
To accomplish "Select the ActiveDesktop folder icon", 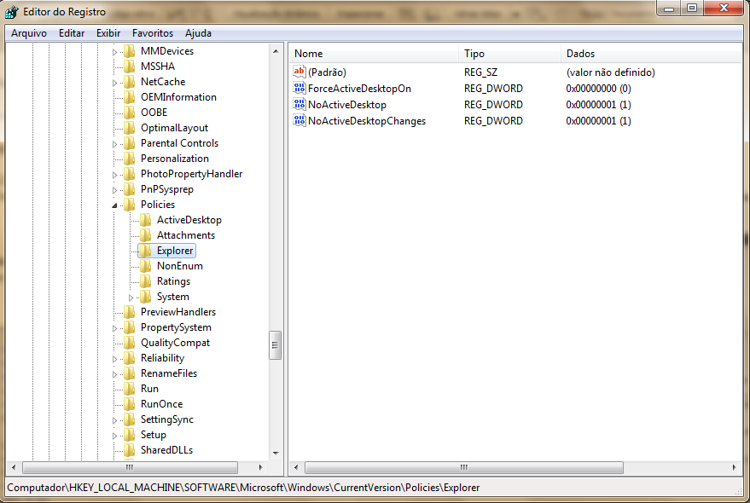I will tap(145, 220).
